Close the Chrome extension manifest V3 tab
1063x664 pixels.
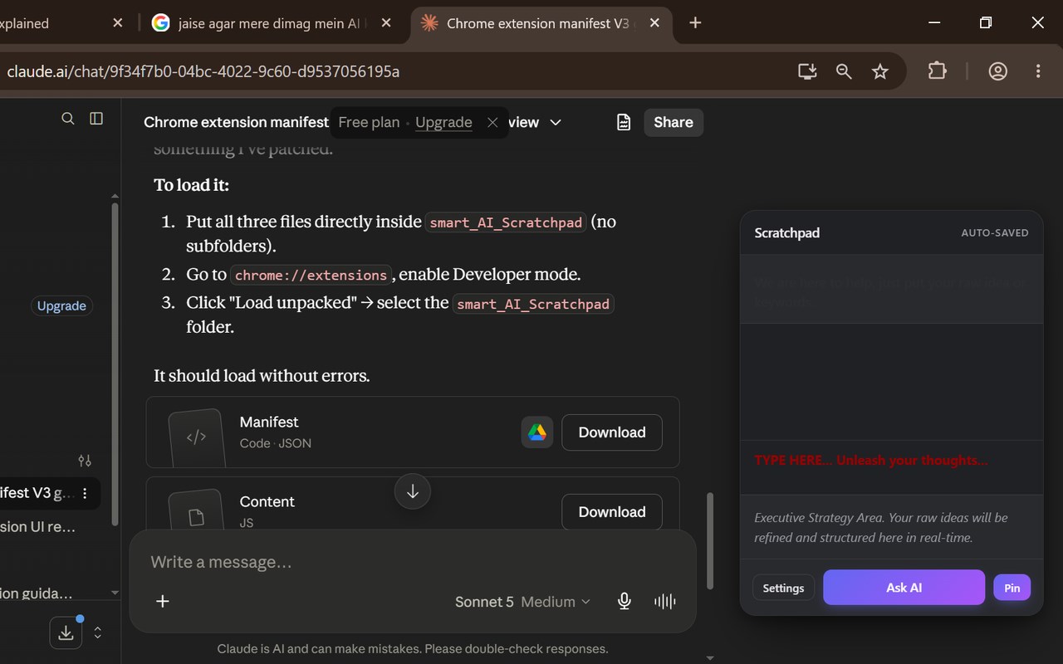(654, 23)
